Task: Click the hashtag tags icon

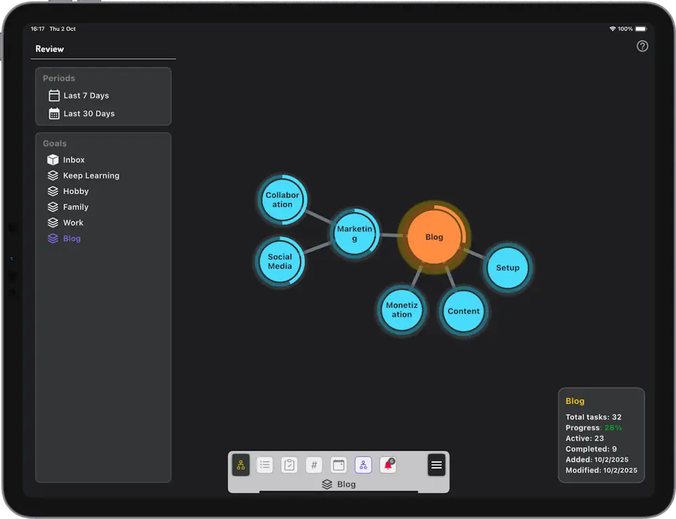Action: tap(314, 465)
